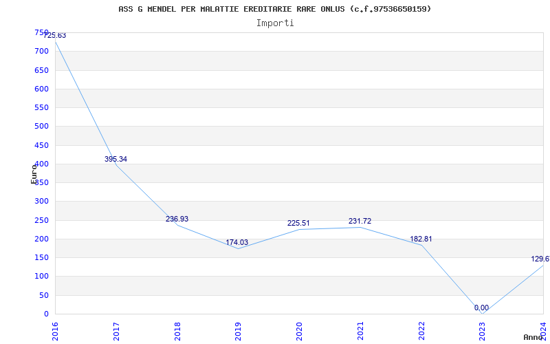Select the 150 y-axis tick label
Screen dimensions: 550x344
41,257
